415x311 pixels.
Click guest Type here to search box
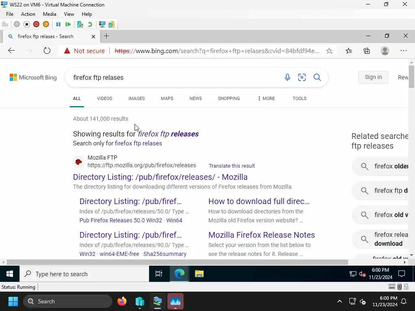pyautogui.click(x=84, y=274)
